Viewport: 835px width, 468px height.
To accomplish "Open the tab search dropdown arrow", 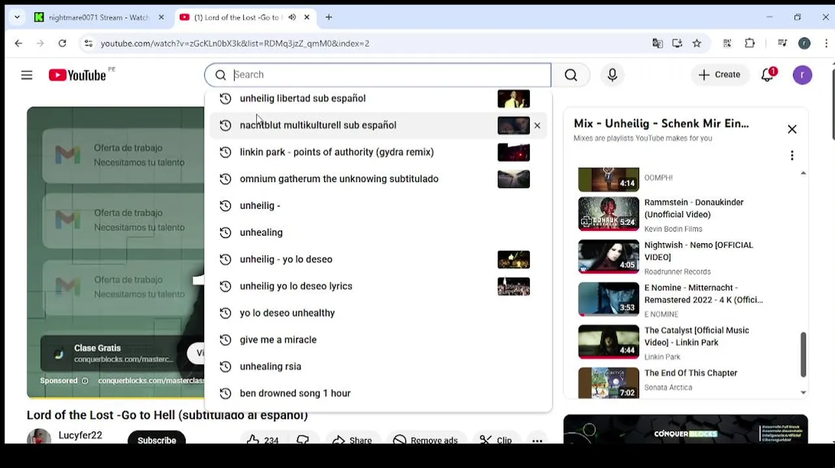I will pyautogui.click(x=17, y=18).
